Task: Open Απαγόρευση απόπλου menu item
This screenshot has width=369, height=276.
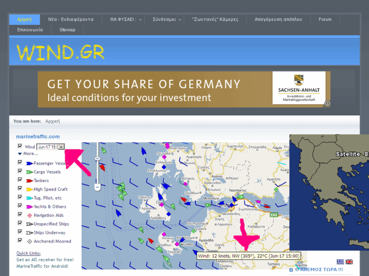Action: click(278, 19)
